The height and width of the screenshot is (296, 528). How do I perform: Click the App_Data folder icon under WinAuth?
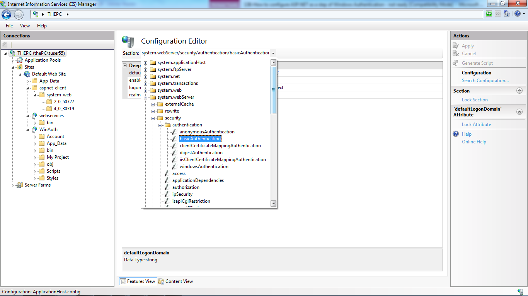point(42,143)
